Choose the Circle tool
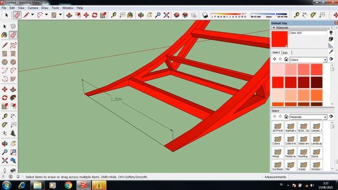 [5, 62]
